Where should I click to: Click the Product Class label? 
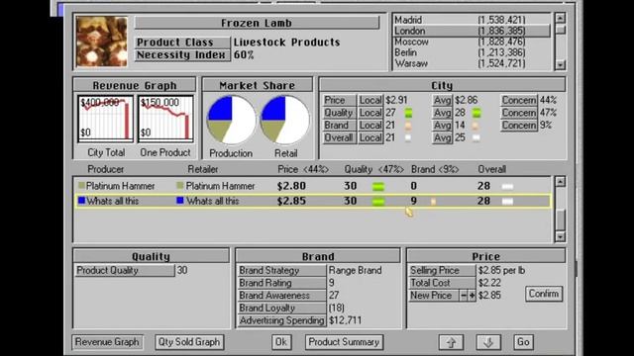pyautogui.click(x=182, y=43)
